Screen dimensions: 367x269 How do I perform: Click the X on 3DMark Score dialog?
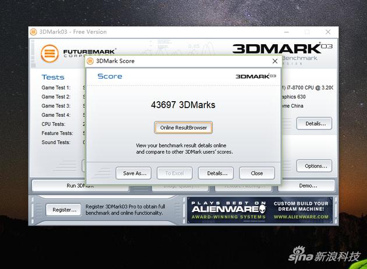(275, 61)
